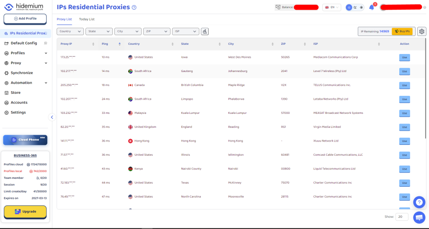Use the Phalaborwa proxy
The image size is (429, 229).
pyautogui.click(x=404, y=99)
